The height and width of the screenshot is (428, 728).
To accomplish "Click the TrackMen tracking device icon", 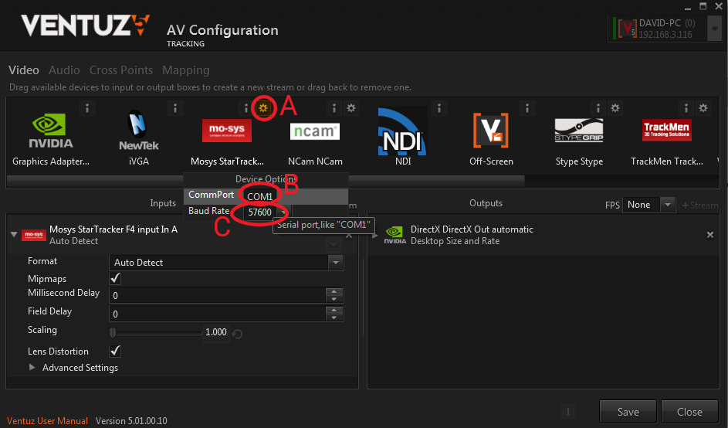I will 666,130.
